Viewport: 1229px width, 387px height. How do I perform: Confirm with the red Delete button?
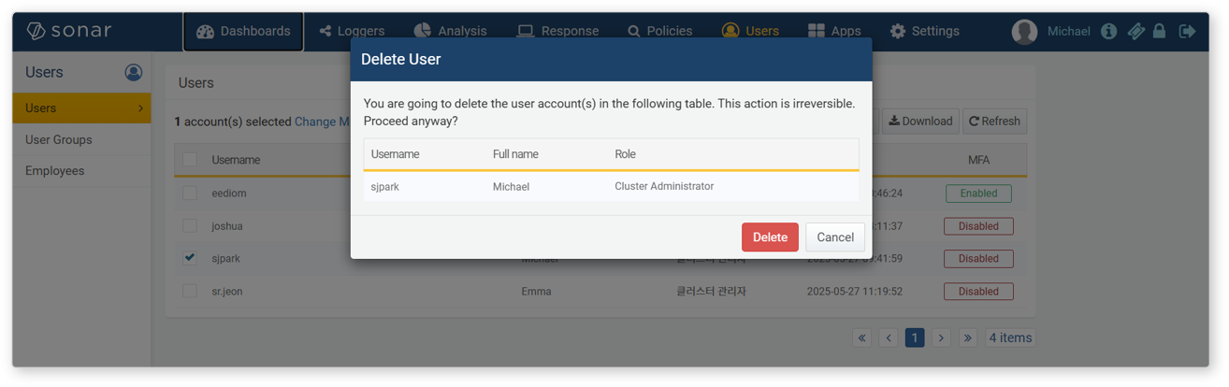point(770,237)
